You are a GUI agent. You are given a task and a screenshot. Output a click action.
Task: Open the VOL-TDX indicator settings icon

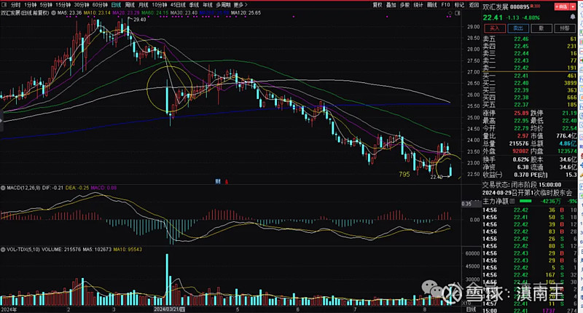click(3, 250)
